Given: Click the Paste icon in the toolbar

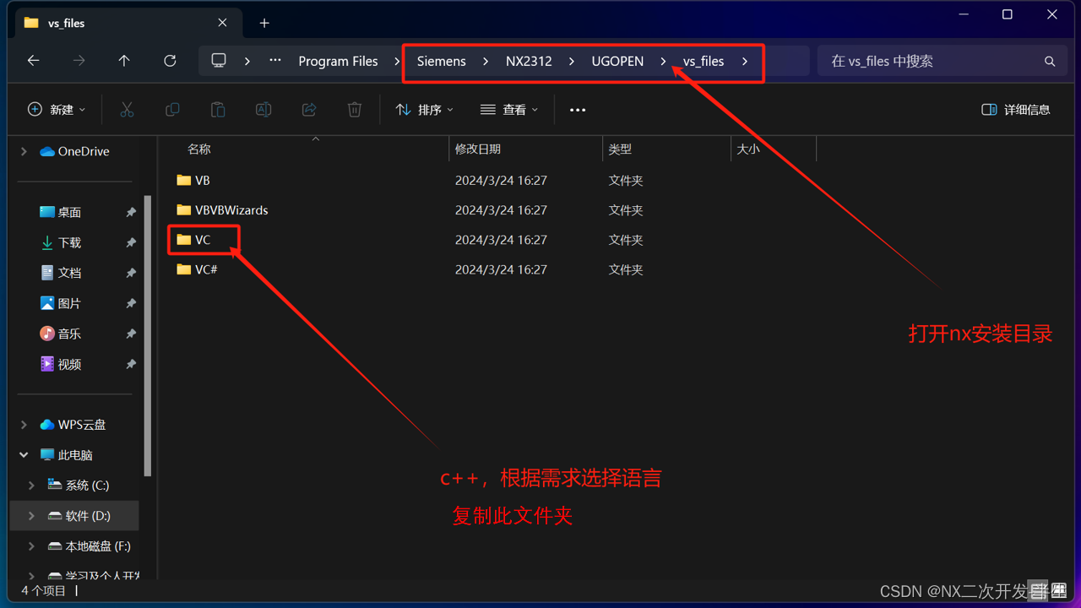Looking at the screenshot, I should click(217, 109).
